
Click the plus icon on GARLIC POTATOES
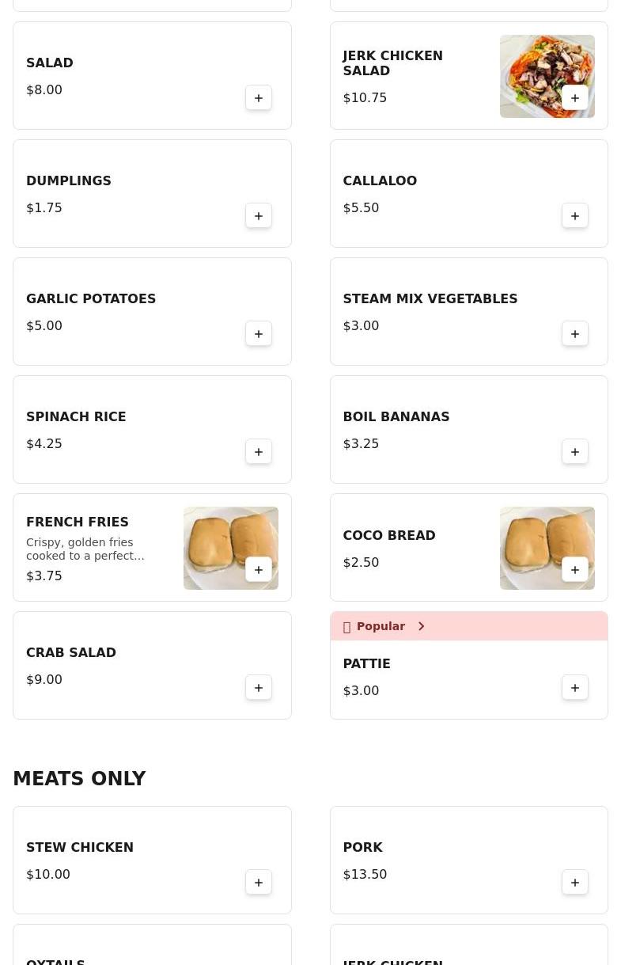[259, 334]
